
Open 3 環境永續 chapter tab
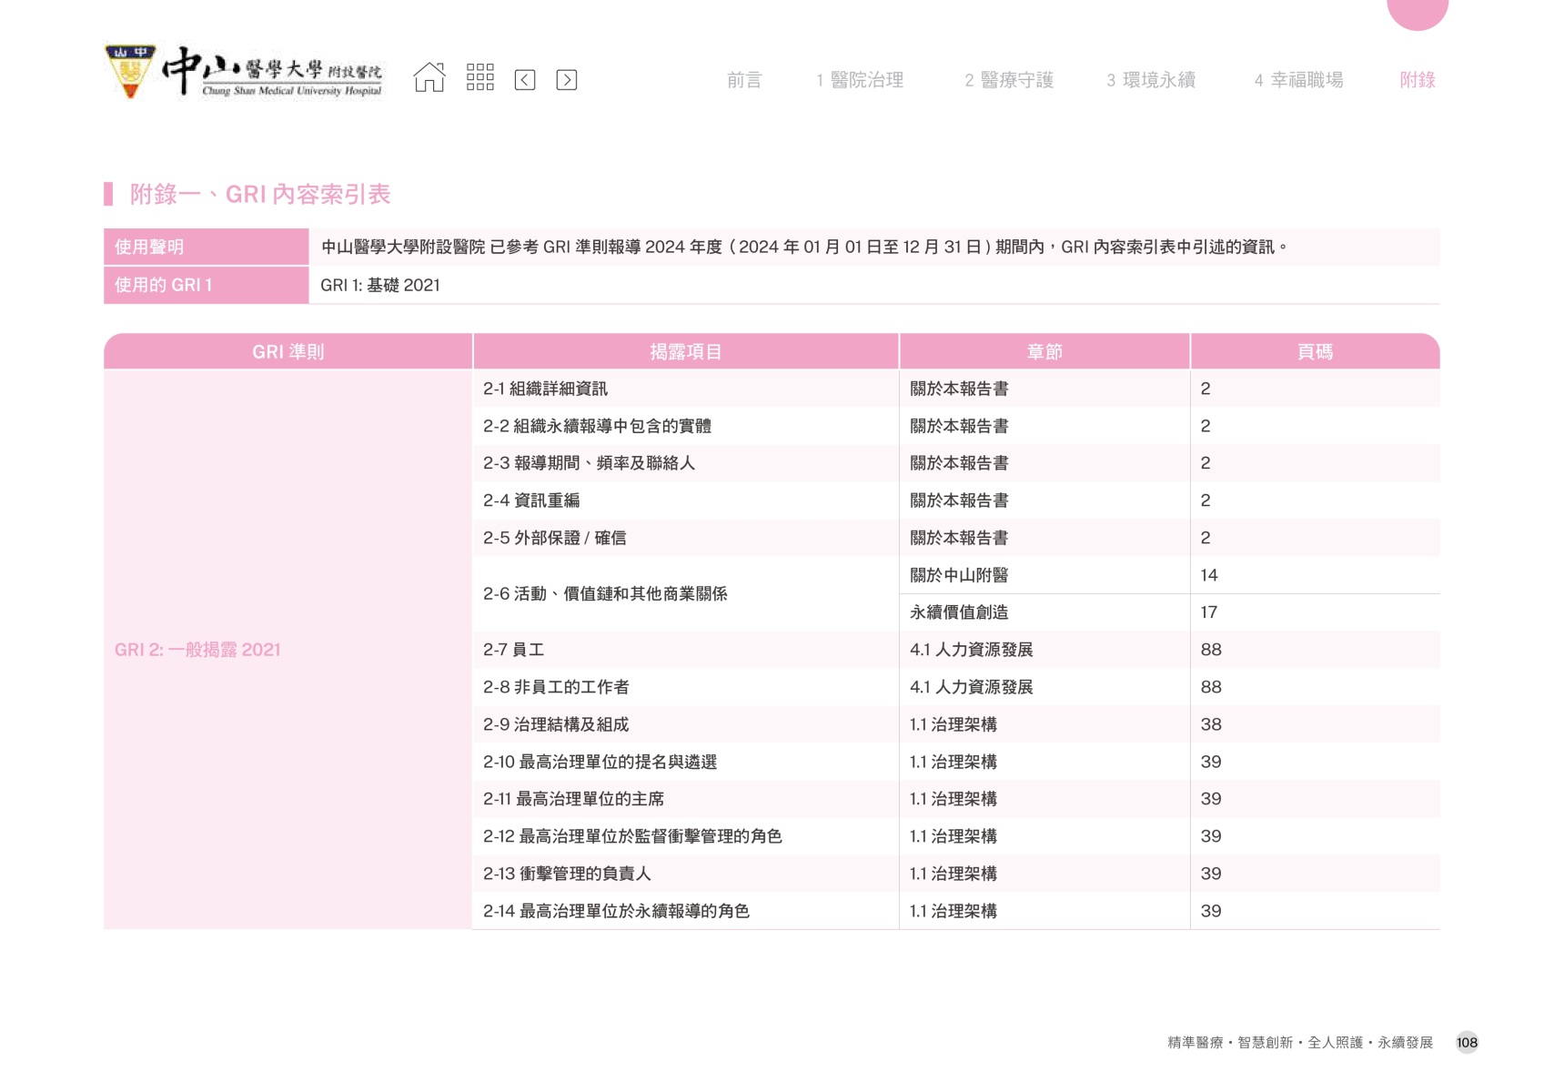pyautogui.click(x=1151, y=80)
